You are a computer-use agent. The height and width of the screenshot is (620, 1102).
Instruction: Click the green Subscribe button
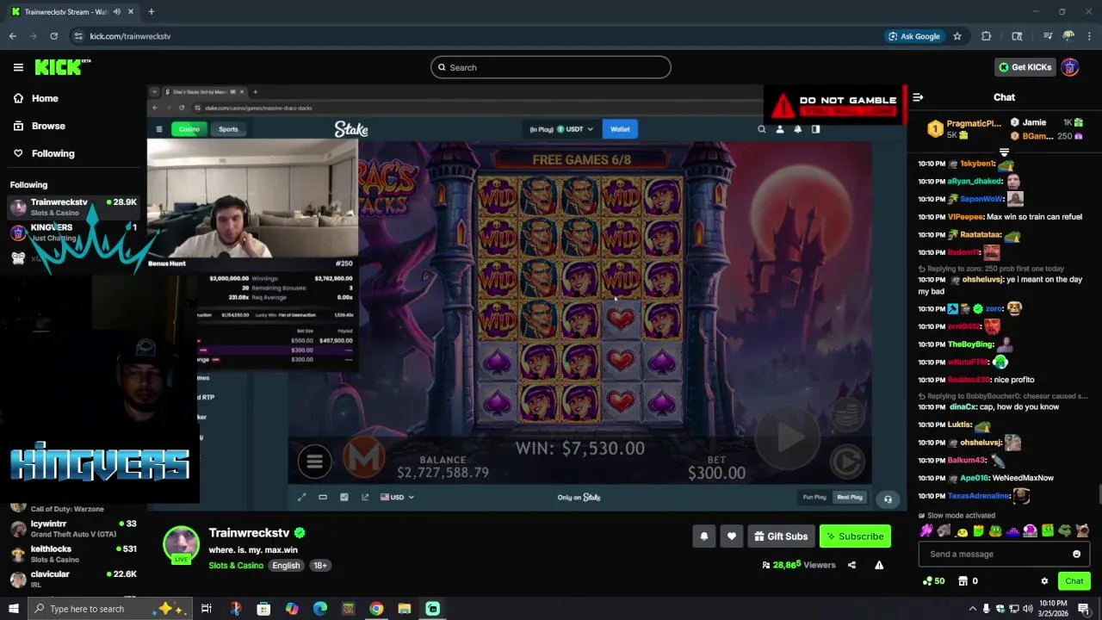click(855, 536)
